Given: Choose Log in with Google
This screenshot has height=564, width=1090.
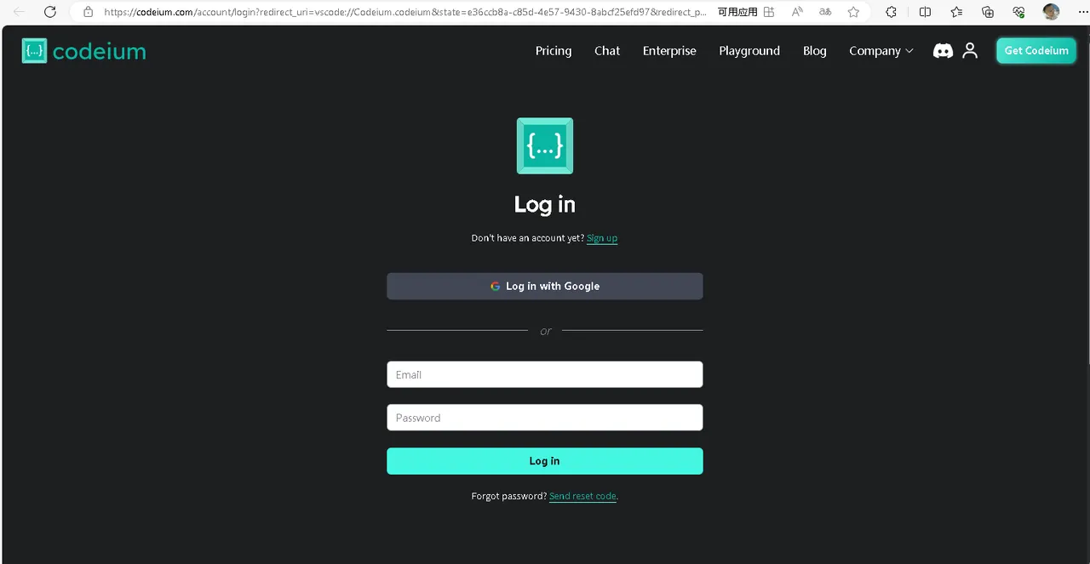Looking at the screenshot, I should click(x=545, y=286).
